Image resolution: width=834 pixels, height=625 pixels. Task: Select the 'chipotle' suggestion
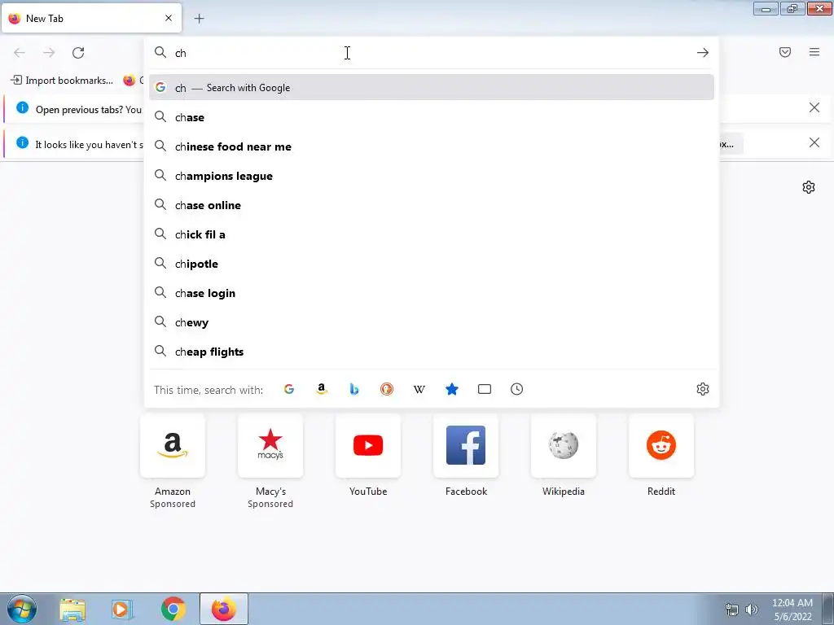(432, 264)
